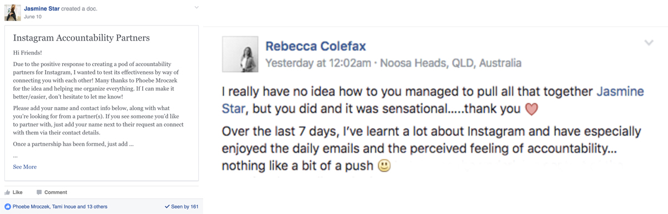Open Rebecca Colefax's profile picture
The width and height of the screenshot is (668, 214).
click(x=240, y=54)
